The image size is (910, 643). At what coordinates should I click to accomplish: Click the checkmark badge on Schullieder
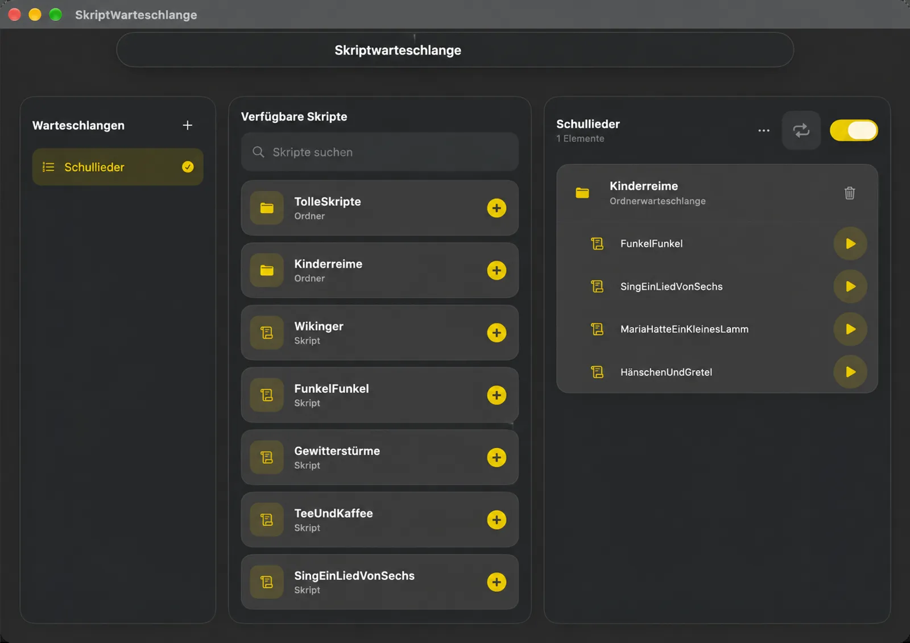point(188,167)
